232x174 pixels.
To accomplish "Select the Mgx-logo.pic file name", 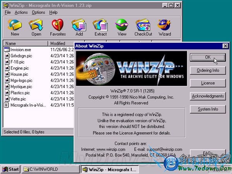I will [21, 80].
